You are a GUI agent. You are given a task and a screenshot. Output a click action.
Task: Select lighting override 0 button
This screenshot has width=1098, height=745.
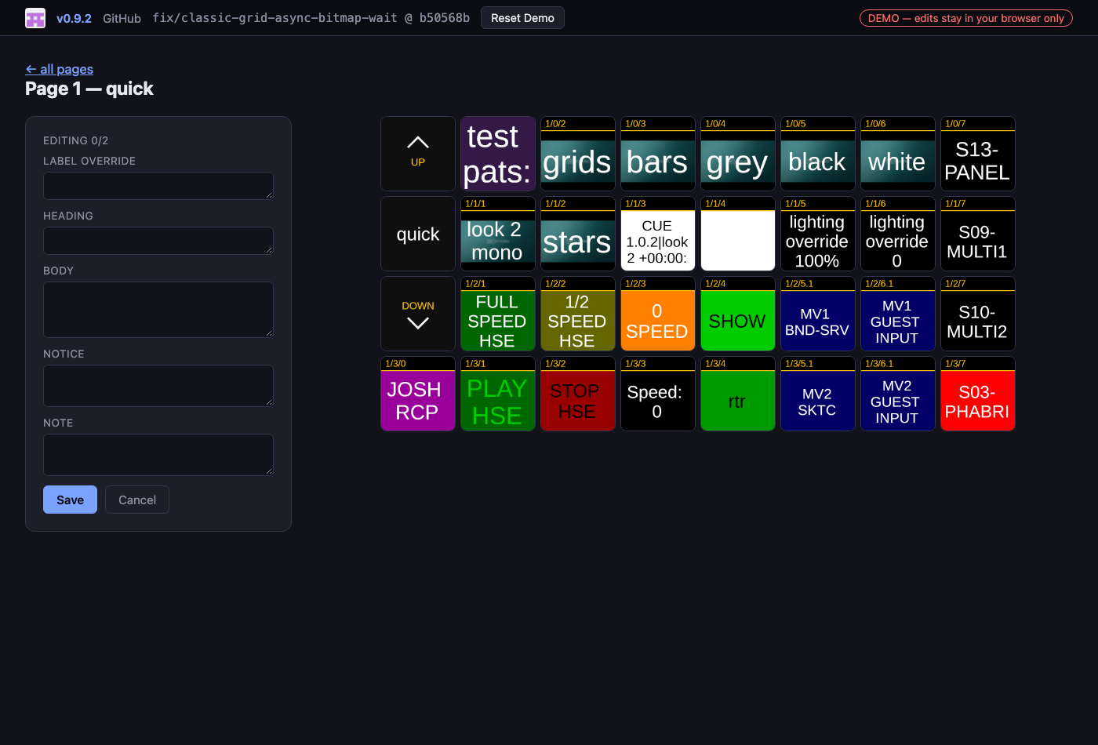[898, 234]
